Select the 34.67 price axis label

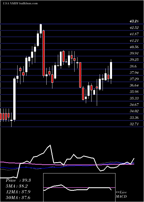(134, 104)
